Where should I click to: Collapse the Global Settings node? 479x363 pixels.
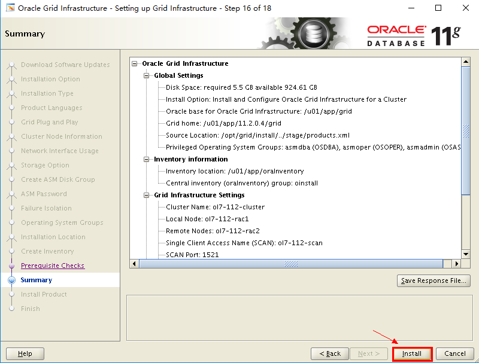pos(146,75)
